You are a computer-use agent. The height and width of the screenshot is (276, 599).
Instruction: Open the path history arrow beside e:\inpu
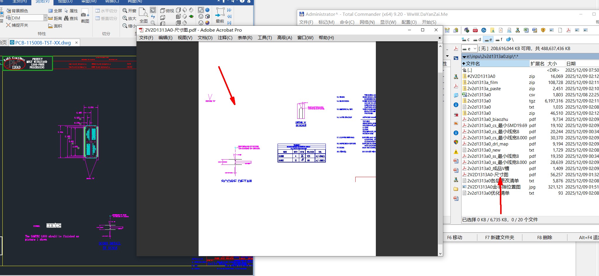[x=464, y=57]
